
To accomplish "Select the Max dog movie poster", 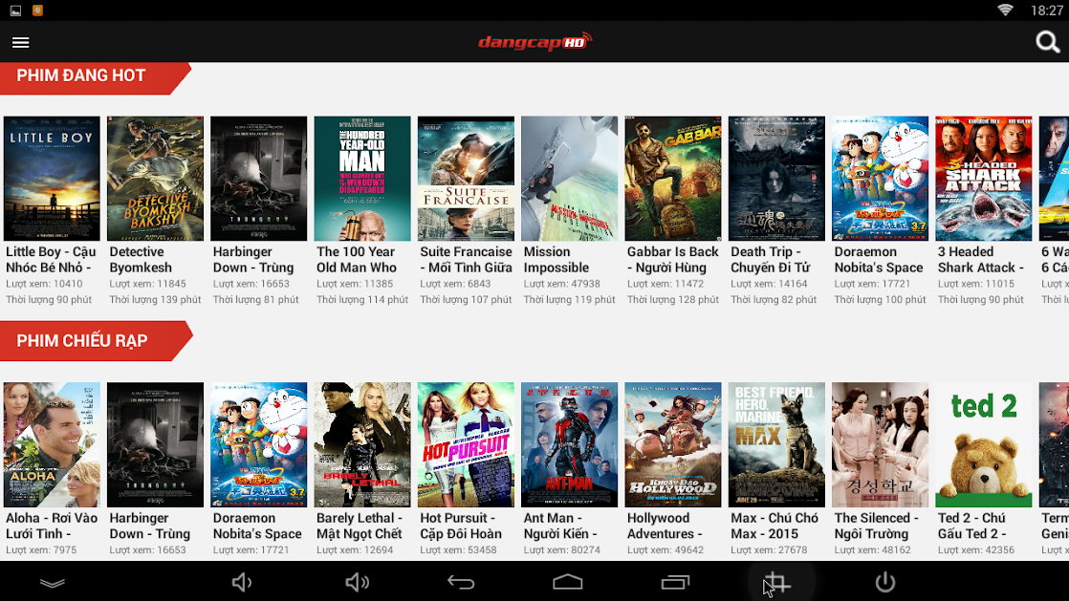I will tap(776, 444).
